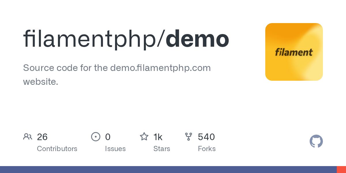Click the contributors people icon
Screen dimensions: 346x173
pyautogui.click(x=28, y=137)
